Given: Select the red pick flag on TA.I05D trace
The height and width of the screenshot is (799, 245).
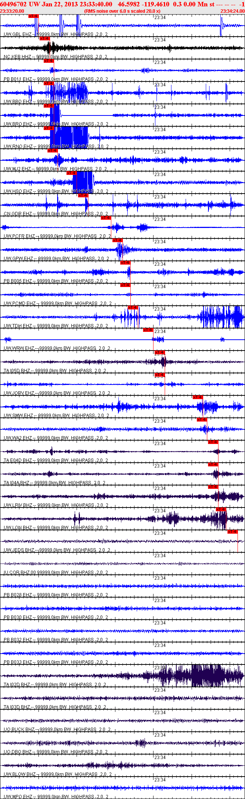Looking at the screenshot, I should coord(159,352).
